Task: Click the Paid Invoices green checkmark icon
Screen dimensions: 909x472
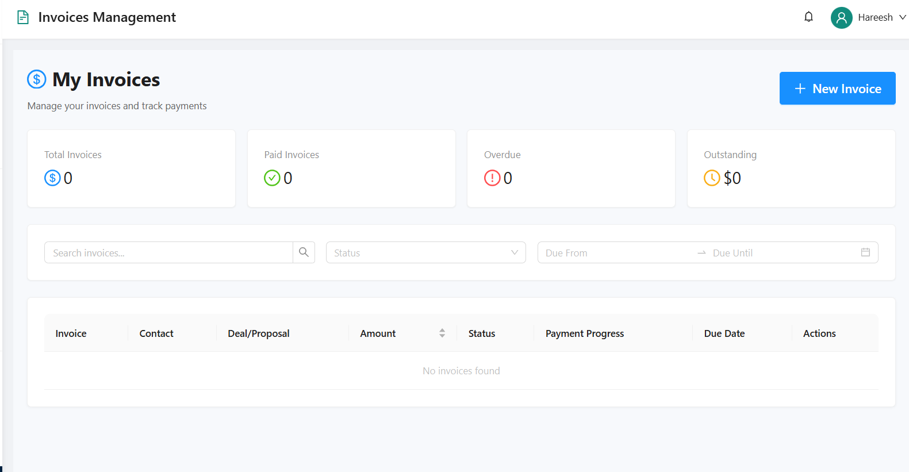Action: click(272, 178)
